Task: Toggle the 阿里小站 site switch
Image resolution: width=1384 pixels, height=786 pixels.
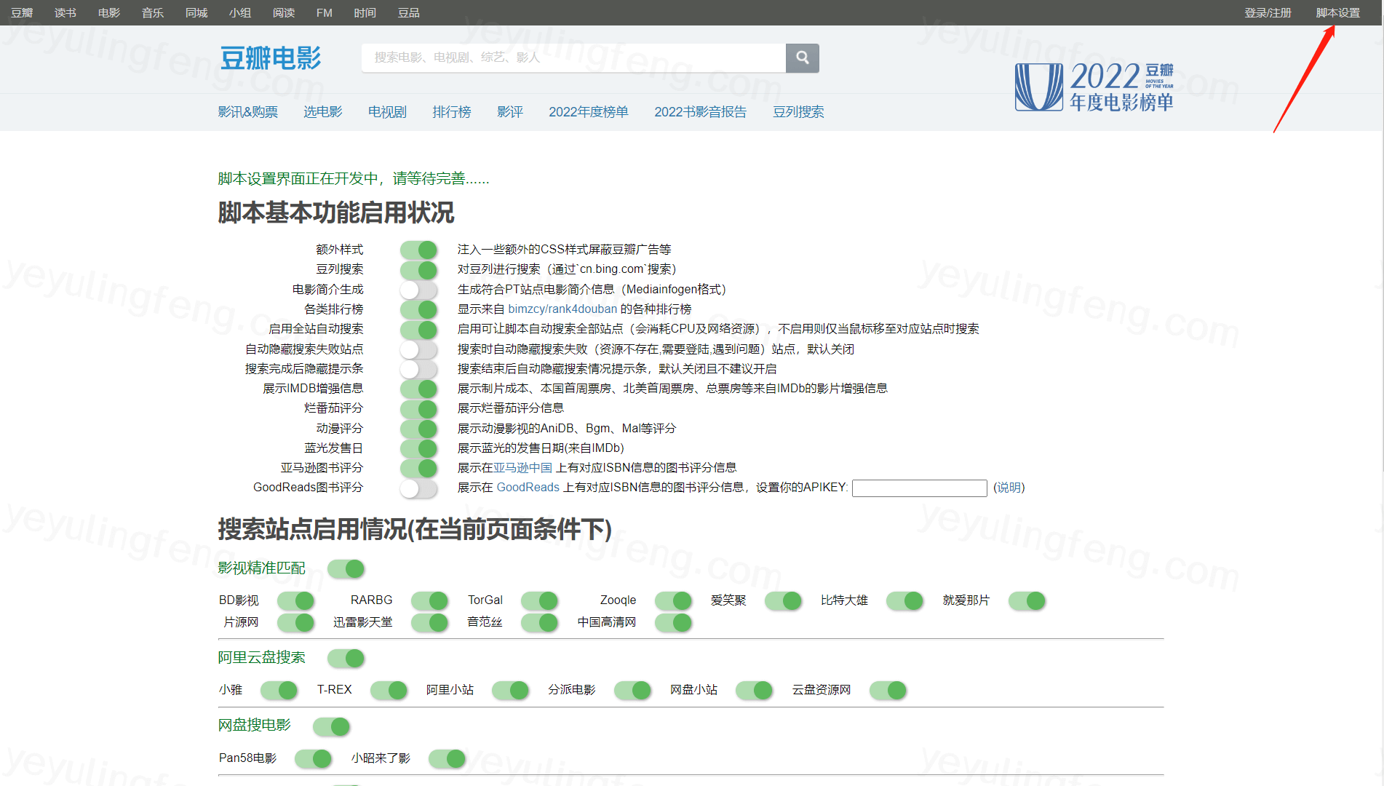Action: pos(510,690)
